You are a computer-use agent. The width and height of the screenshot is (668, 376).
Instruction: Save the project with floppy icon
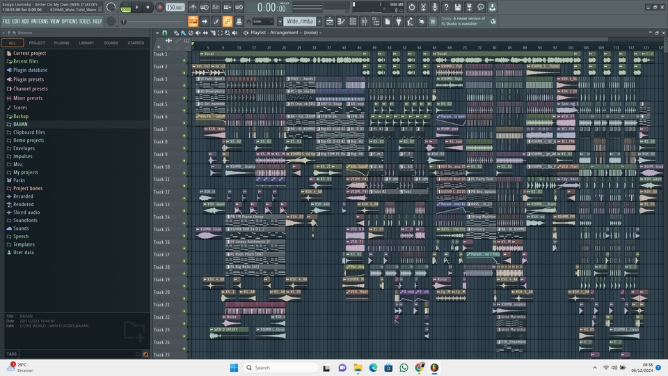pyautogui.click(x=458, y=7)
